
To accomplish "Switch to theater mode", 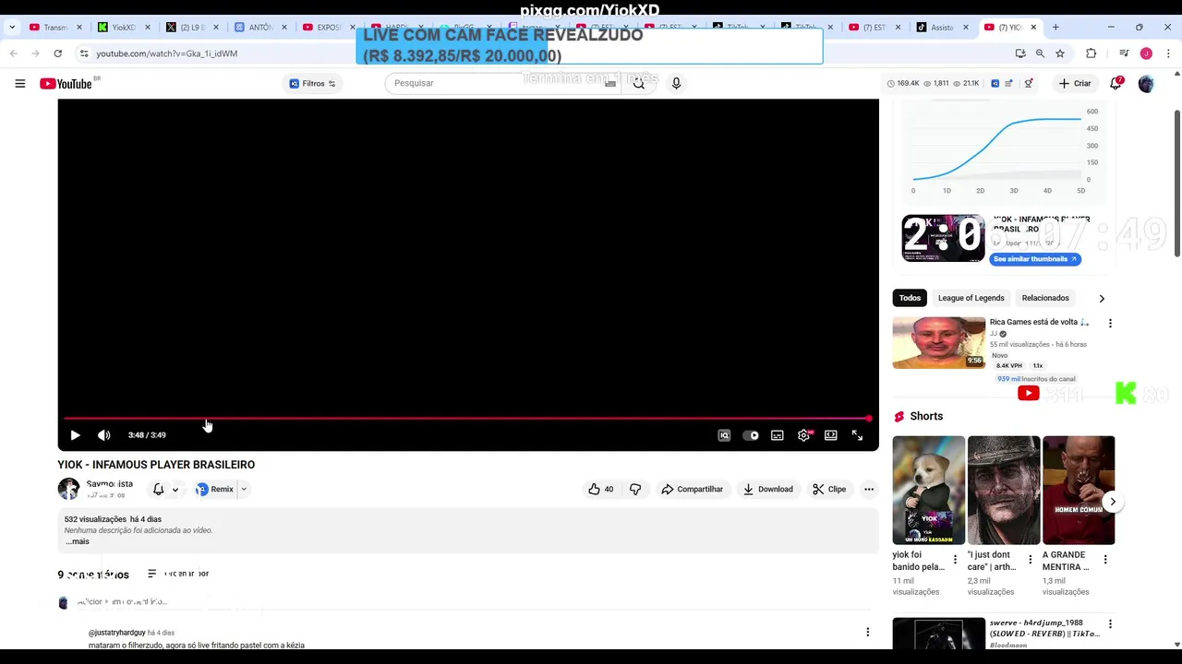I will (831, 435).
